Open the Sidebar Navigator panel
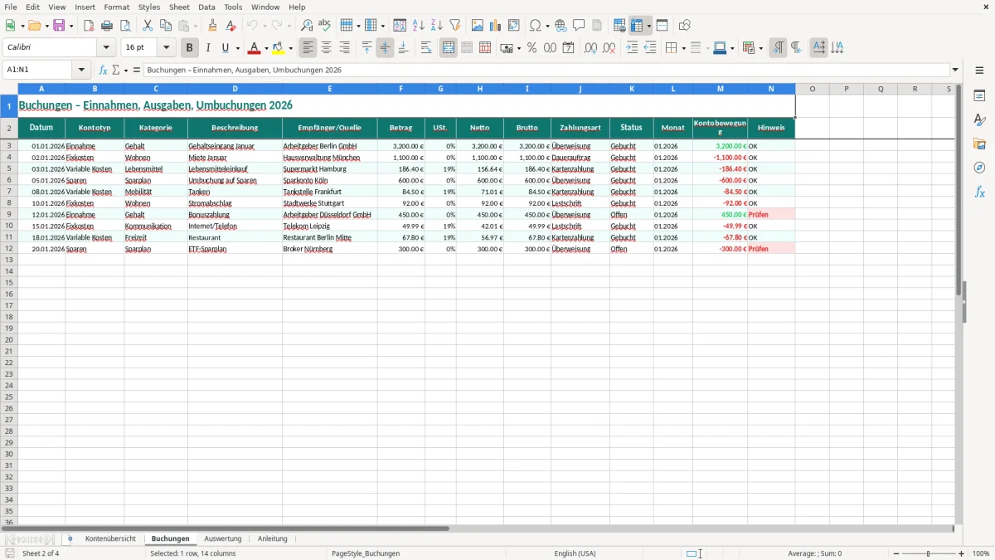Image resolution: width=995 pixels, height=560 pixels. pos(979,168)
